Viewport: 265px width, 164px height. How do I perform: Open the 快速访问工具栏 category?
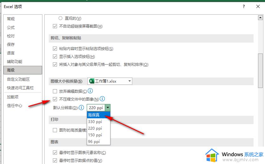[23, 88]
